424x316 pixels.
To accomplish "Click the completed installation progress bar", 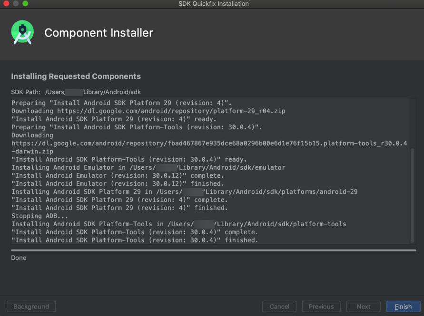I will pyautogui.click(x=214, y=250).
